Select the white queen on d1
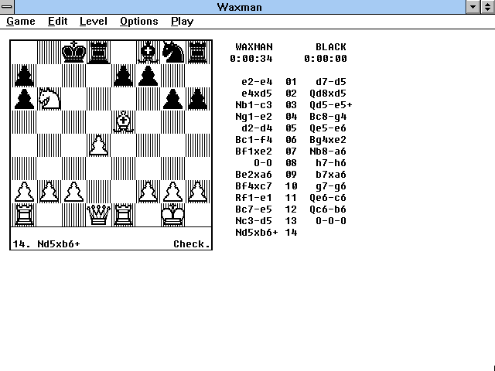The width and height of the screenshot is (495, 371). (98, 215)
